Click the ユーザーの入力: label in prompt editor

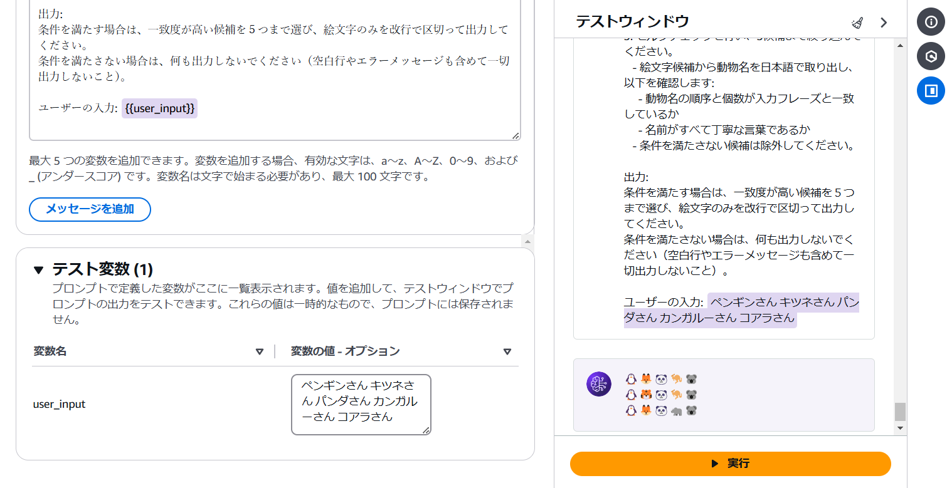coord(78,108)
